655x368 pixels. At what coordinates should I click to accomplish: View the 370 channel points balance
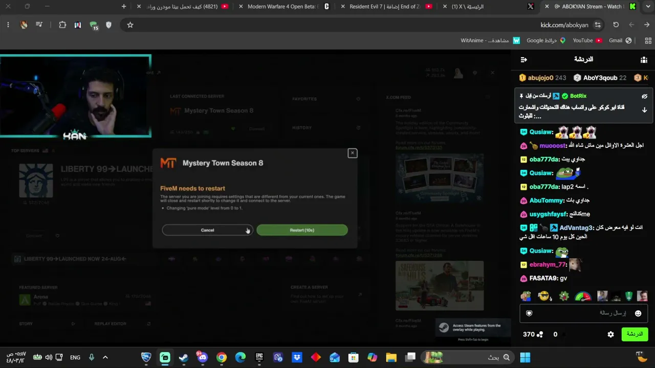click(533, 334)
